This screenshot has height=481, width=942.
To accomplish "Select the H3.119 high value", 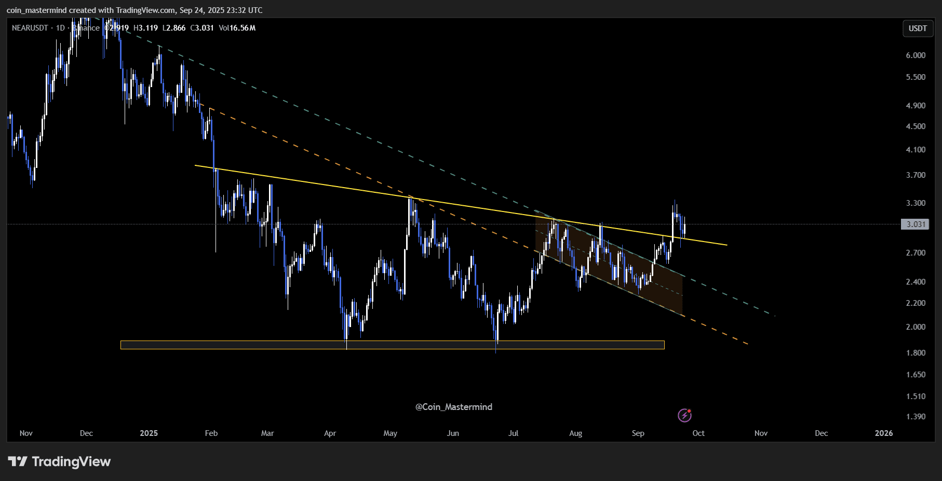I will click(x=146, y=28).
